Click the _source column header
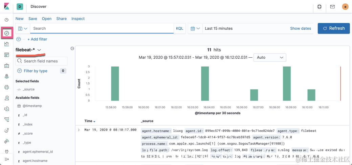The image size is (352, 165). point(147,121)
